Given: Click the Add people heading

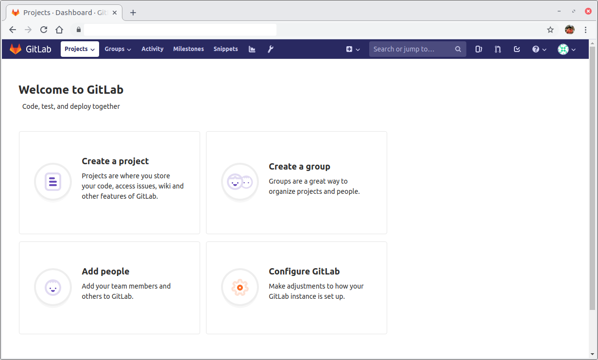Looking at the screenshot, I should coord(105,272).
